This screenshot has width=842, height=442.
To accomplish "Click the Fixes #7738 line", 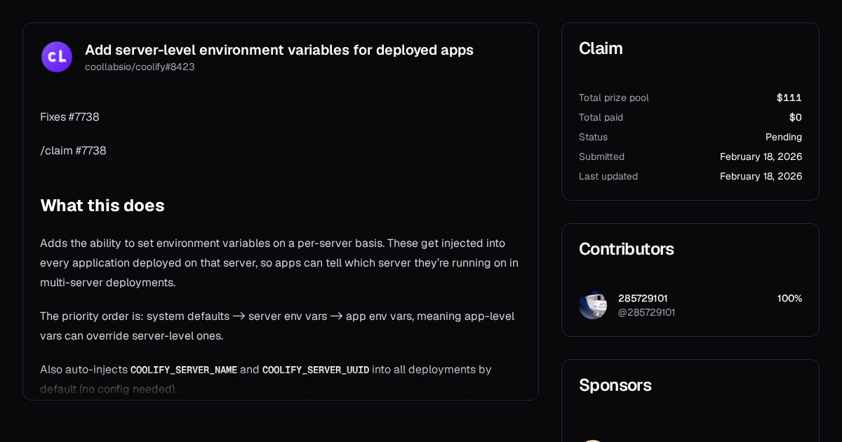I will (x=69, y=117).
